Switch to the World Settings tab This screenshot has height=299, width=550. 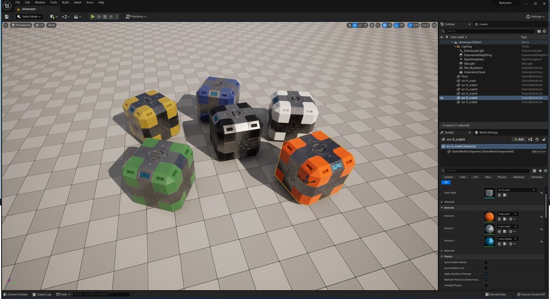(486, 133)
